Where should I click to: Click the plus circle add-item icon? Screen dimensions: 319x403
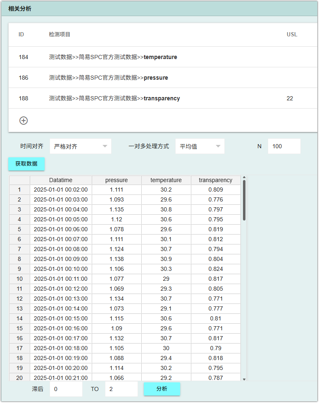point(24,121)
